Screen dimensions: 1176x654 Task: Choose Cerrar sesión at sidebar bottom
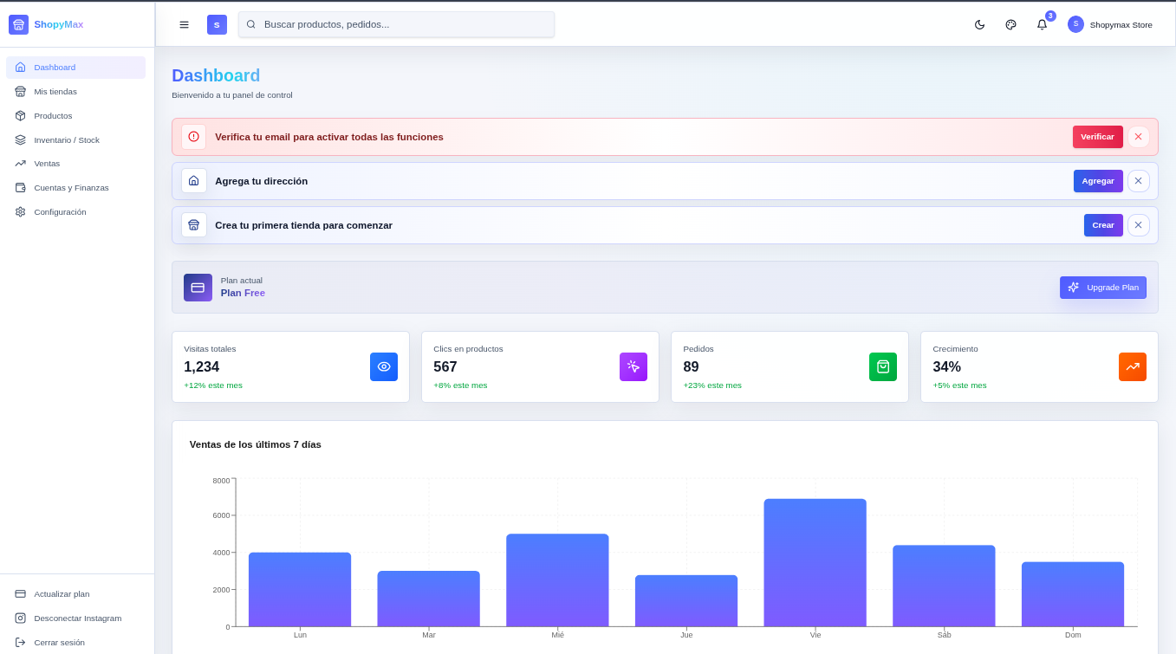click(x=59, y=642)
